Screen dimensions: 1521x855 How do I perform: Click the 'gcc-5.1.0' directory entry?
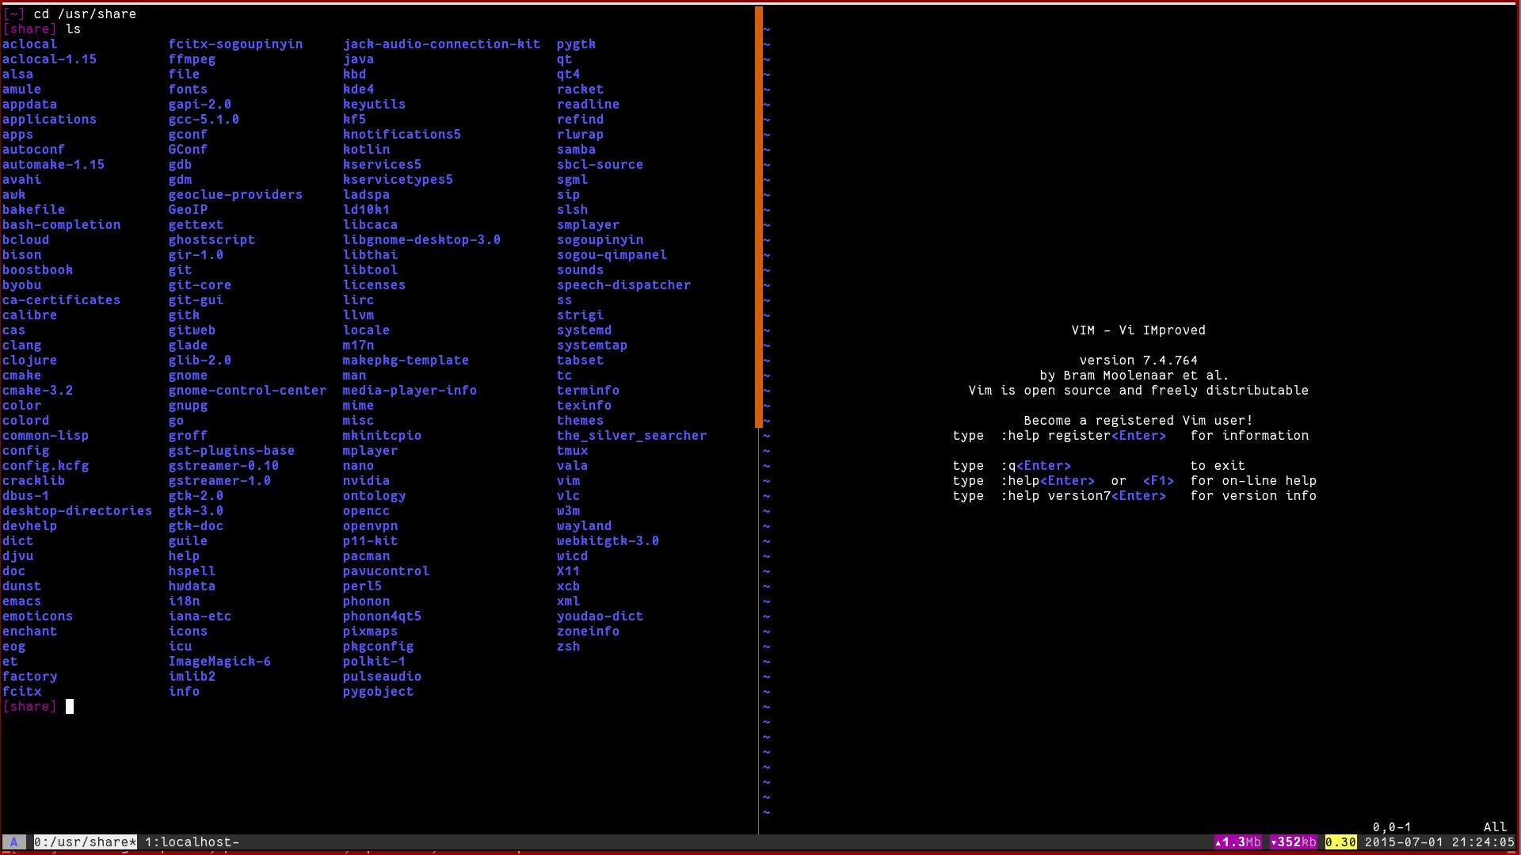(x=204, y=119)
